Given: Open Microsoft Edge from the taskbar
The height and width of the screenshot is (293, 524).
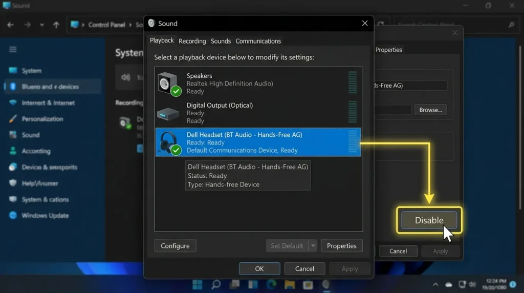Looking at the screenshot, I should coord(271,285).
